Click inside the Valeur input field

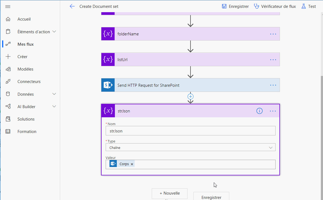click(x=190, y=164)
